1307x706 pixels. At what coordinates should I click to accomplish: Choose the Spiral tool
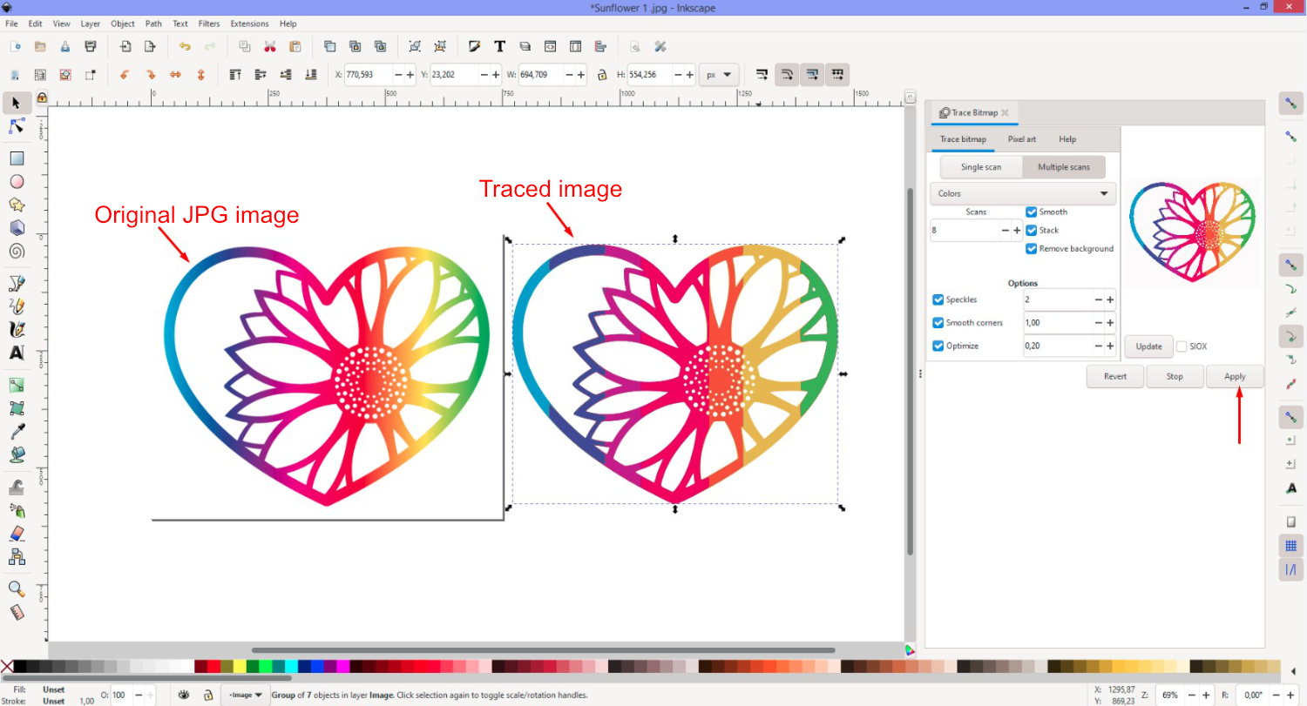(x=17, y=252)
